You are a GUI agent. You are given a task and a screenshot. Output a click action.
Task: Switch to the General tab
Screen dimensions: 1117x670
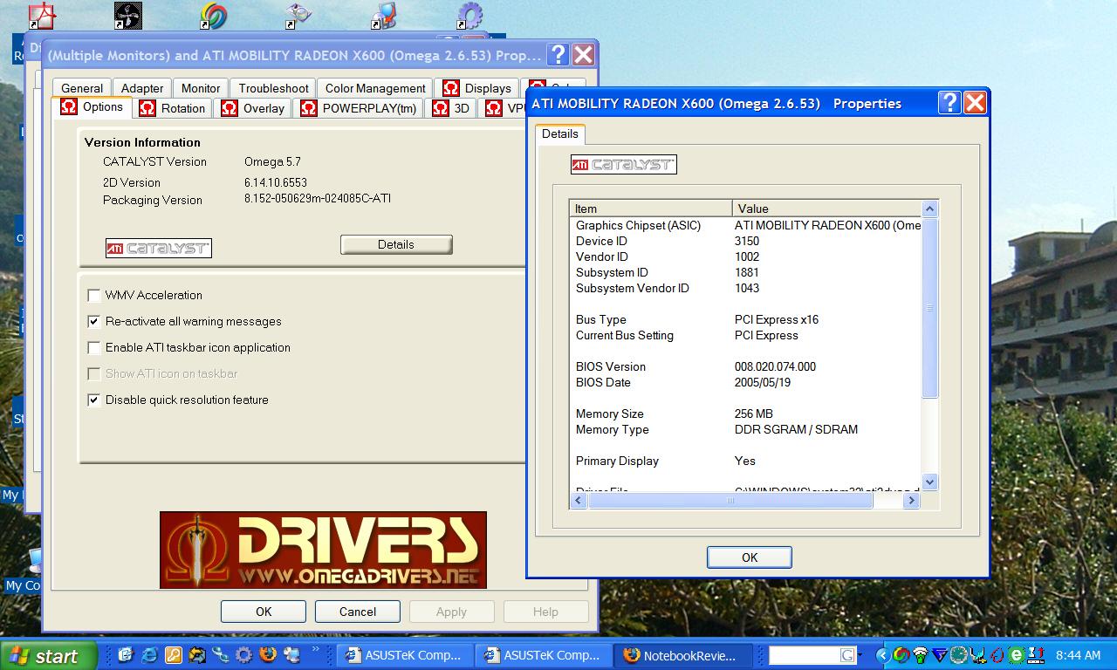pos(82,88)
